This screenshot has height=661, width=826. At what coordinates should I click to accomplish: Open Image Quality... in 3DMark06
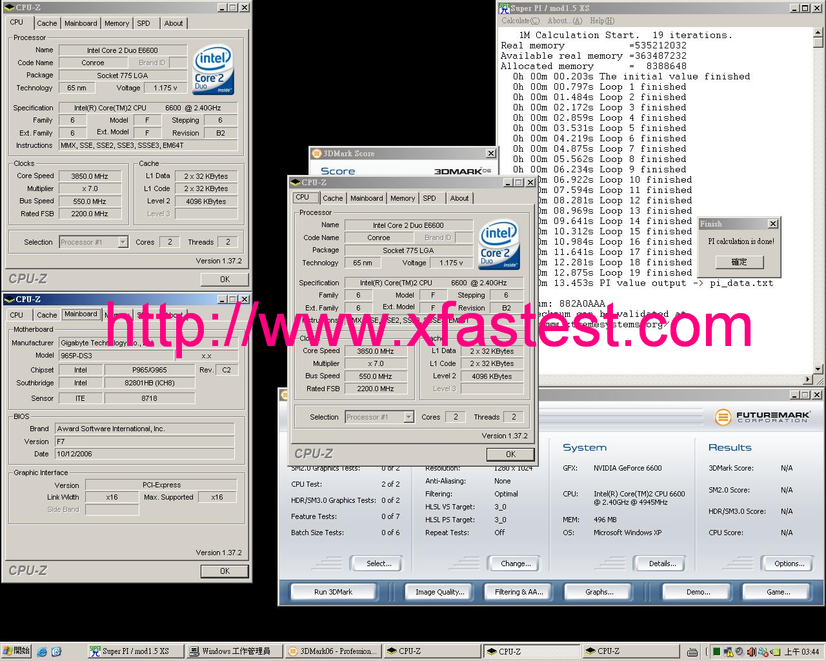click(x=439, y=592)
